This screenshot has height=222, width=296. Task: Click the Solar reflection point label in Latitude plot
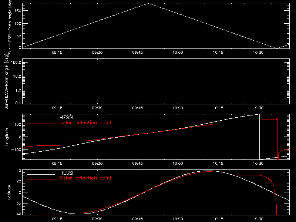tap(85, 178)
